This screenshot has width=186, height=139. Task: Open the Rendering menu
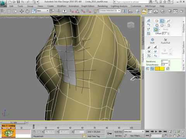[x=103, y=6]
